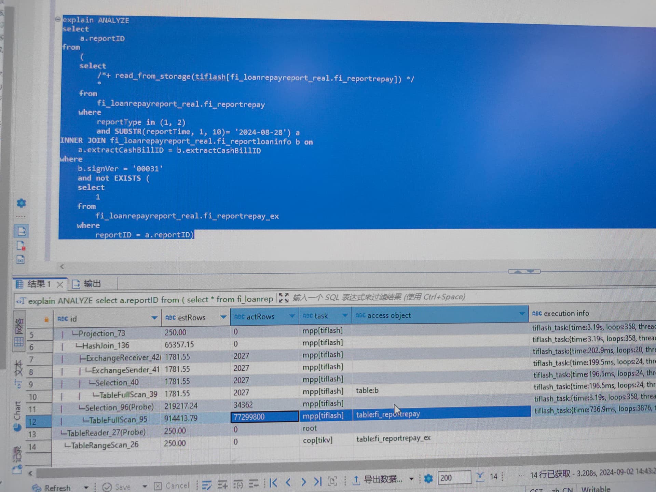Collapse the explain ANALYZE code fold toggle
The height and width of the screenshot is (492, 656).
pyautogui.click(x=58, y=19)
